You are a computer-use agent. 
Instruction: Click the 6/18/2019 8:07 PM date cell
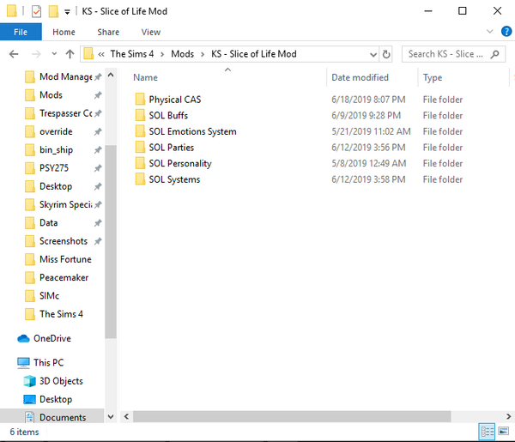coord(368,100)
